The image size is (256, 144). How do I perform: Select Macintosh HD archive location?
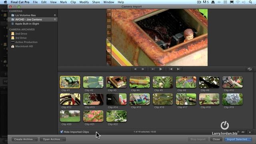click(24, 46)
